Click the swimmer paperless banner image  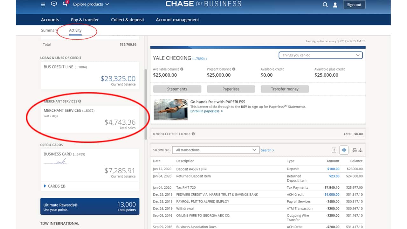[x=170, y=109]
